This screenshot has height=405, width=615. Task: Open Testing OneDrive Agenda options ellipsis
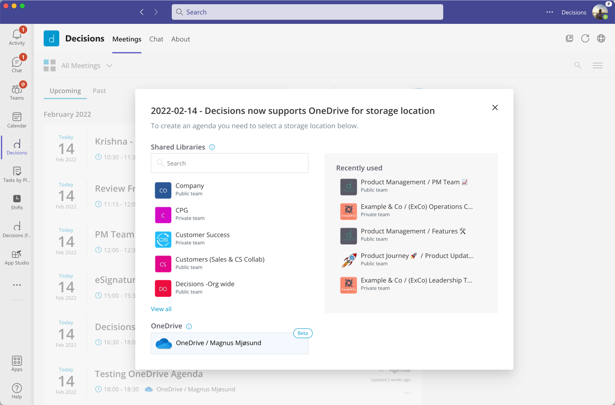[x=407, y=393]
